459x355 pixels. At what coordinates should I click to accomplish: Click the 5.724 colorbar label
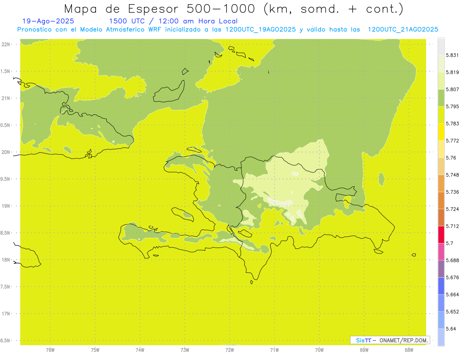click(x=452, y=209)
